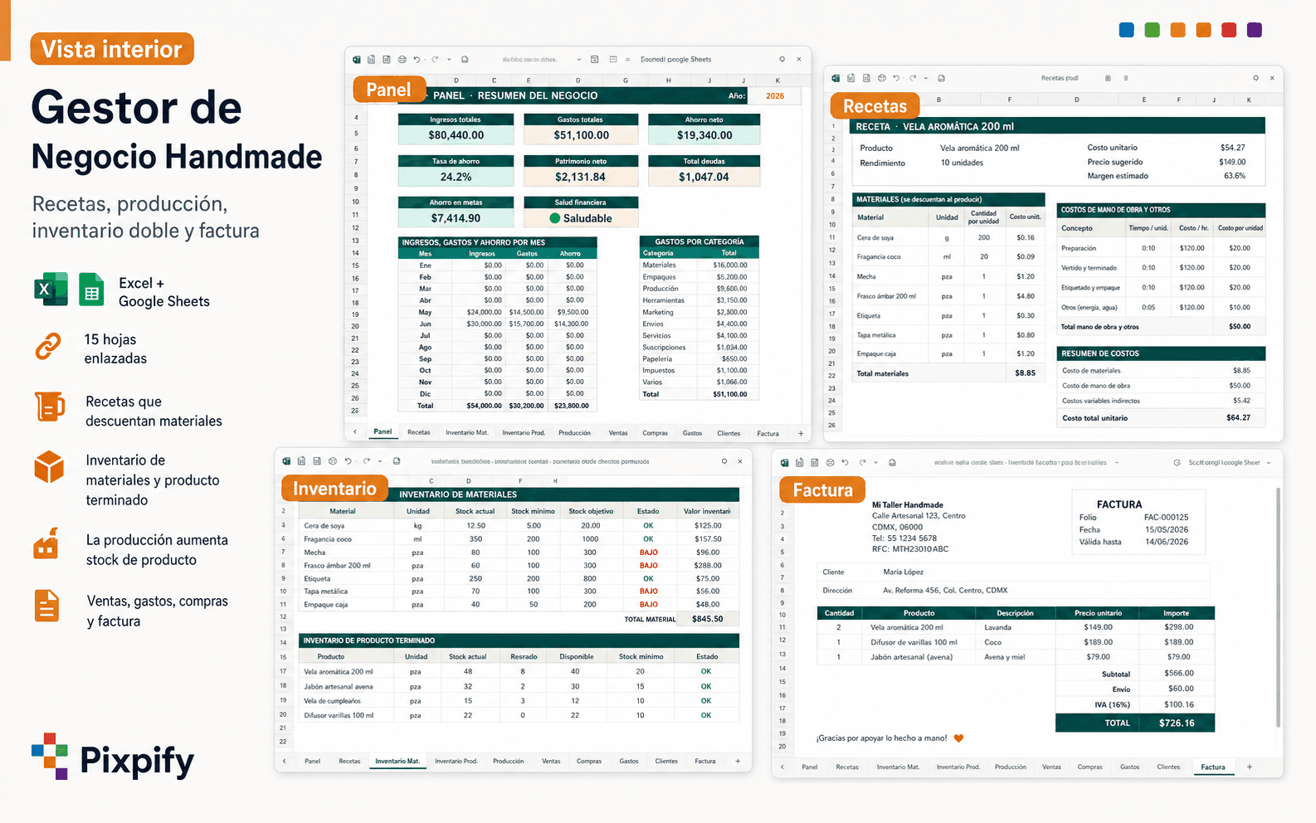Viewport: 1316px width, 823px height.
Task: Select the Clientes tab in Factura window
Action: point(1168,767)
